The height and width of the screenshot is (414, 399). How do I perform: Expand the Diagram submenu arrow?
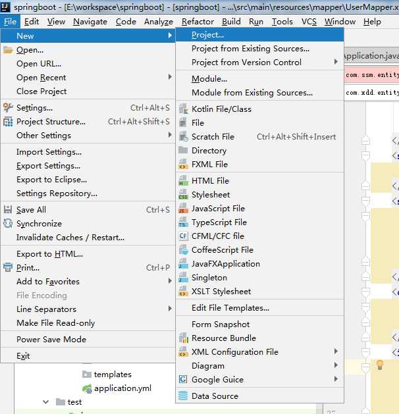[x=336, y=365]
